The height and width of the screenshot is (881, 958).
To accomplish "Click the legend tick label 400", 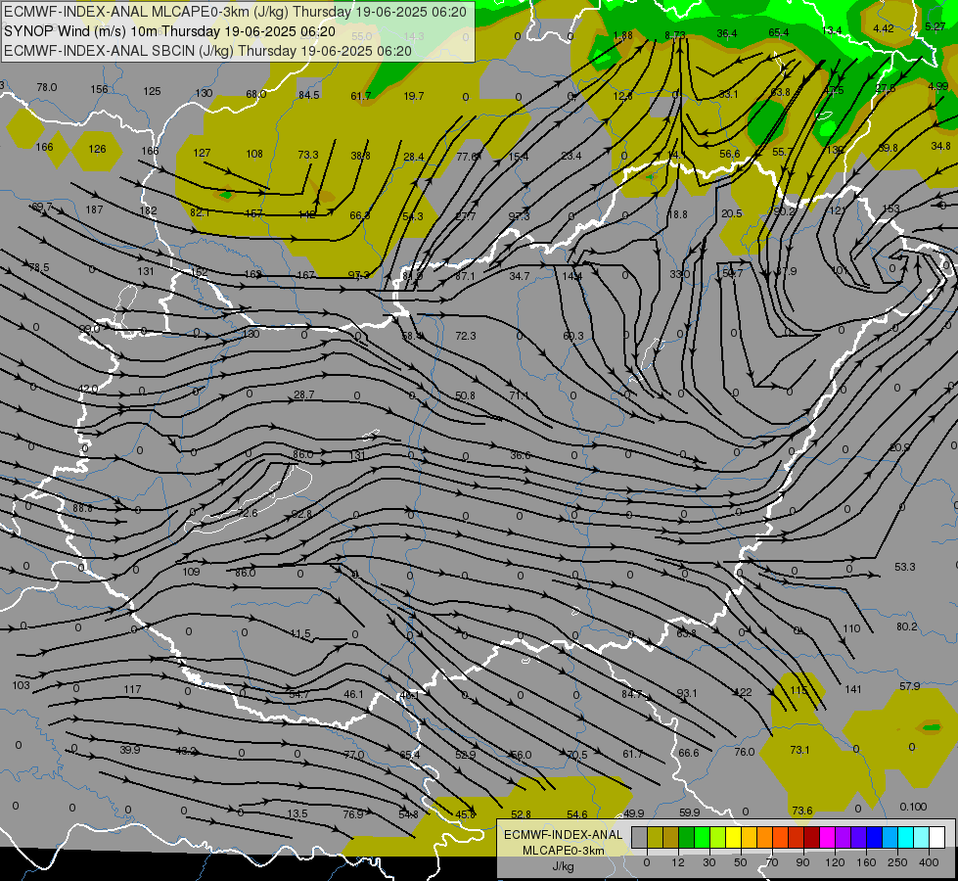I will [x=929, y=862].
